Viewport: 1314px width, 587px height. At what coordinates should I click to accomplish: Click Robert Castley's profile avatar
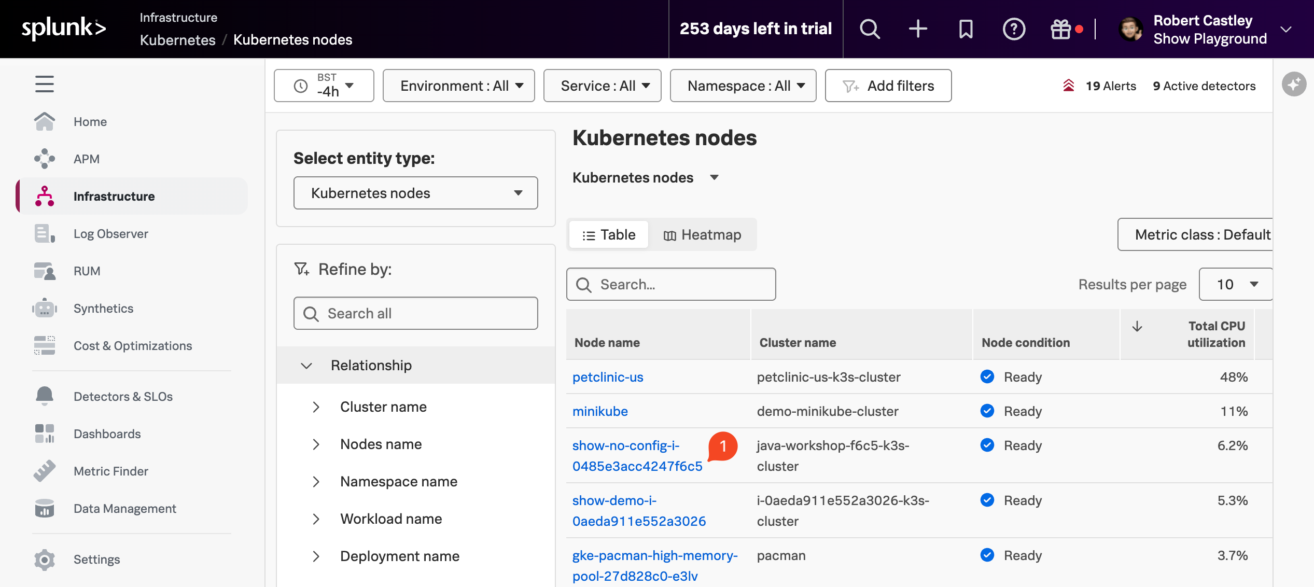click(x=1131, y=29)
